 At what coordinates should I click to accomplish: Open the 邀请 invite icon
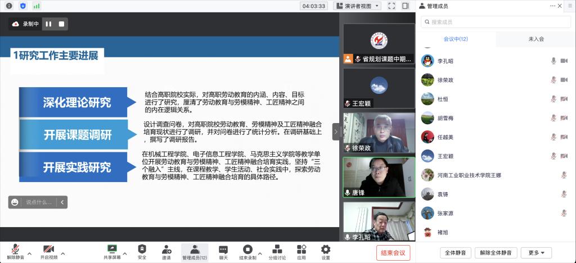pyautogui.click(x=166, y=251)
